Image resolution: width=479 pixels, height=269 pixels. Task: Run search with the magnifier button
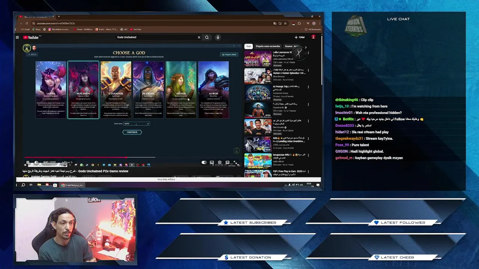tap(207, 37)
